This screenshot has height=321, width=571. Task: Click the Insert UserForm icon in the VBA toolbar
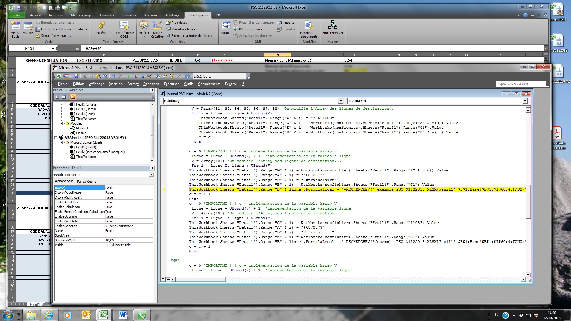[66, 76]
